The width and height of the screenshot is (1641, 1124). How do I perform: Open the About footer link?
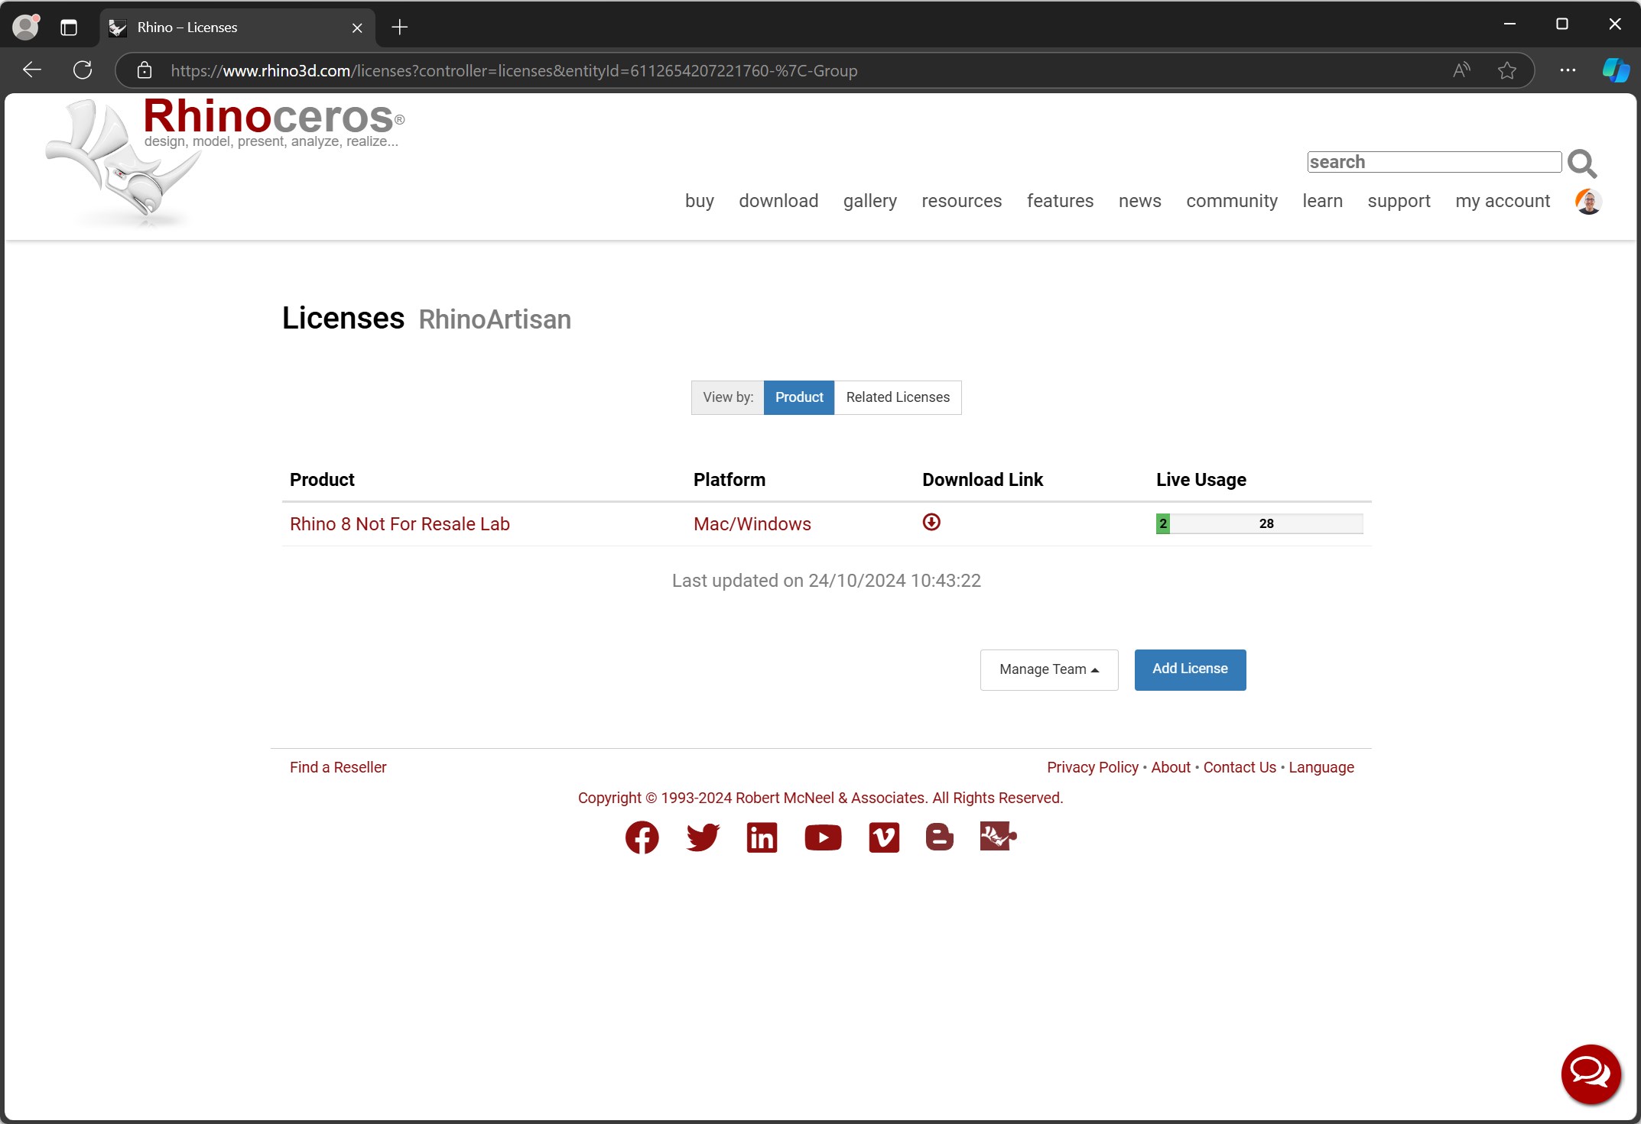click(1171, 767)
